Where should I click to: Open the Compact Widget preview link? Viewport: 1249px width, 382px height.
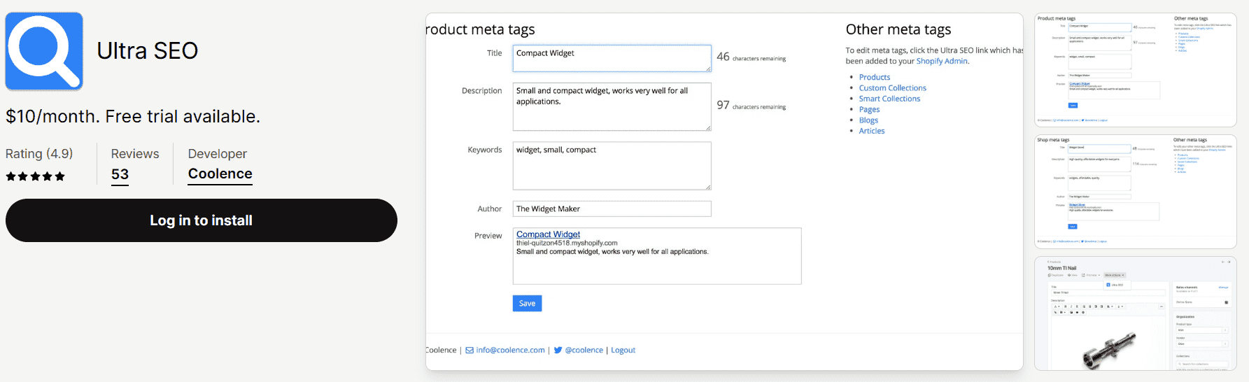pyautogui.click(x=548, y=234)
